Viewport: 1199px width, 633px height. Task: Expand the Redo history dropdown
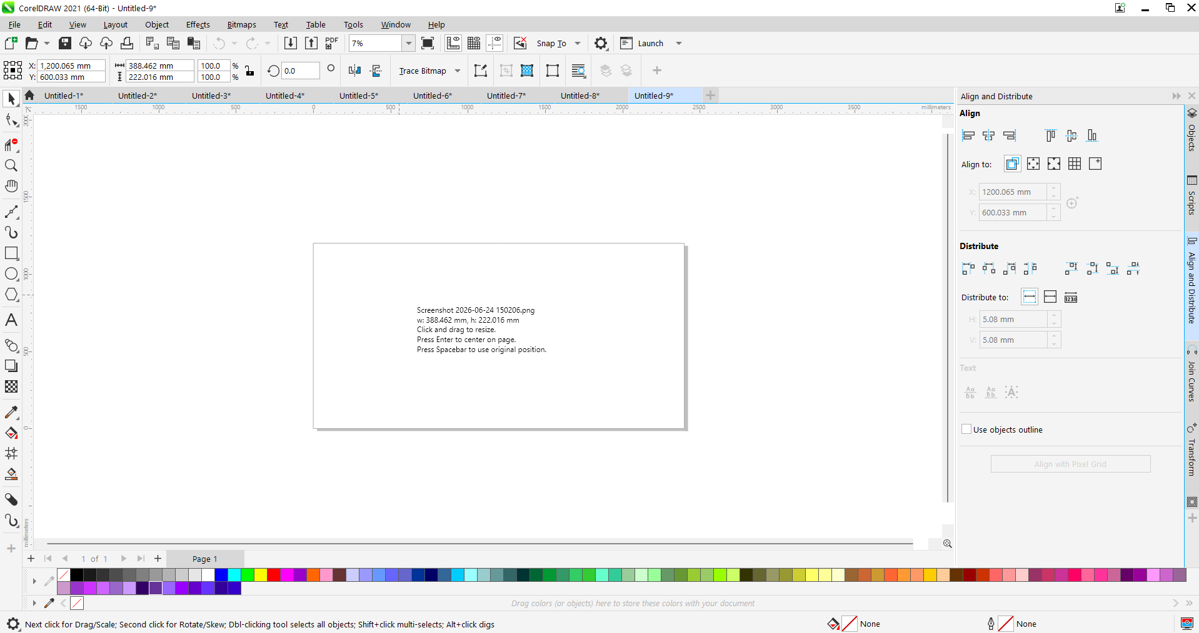[268, 43]
